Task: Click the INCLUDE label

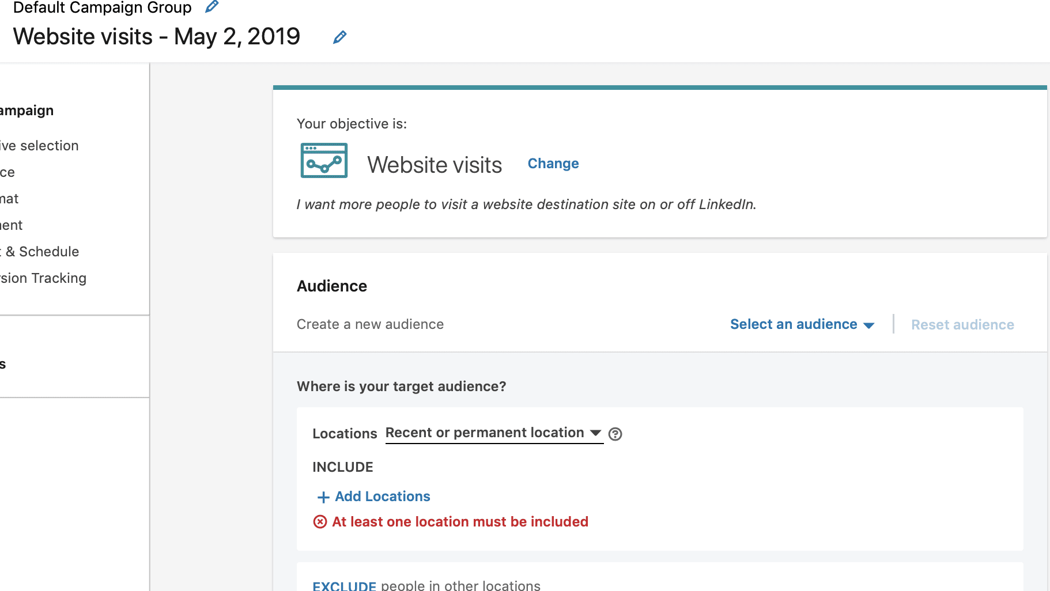Action: click(343, 467)
